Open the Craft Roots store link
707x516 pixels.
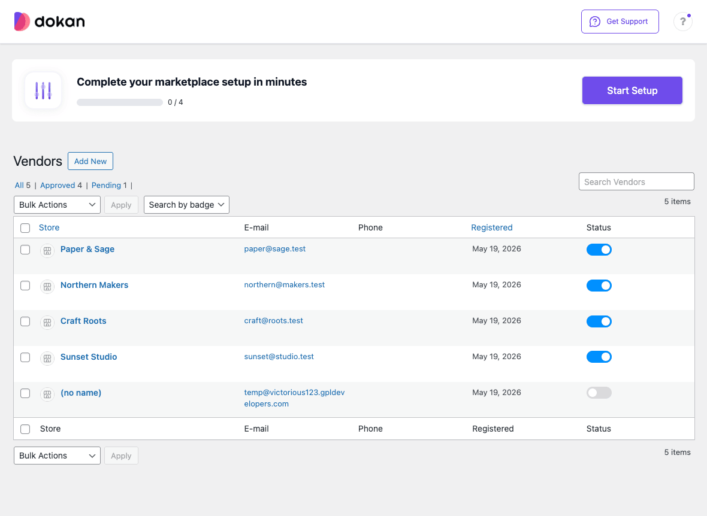83,321
